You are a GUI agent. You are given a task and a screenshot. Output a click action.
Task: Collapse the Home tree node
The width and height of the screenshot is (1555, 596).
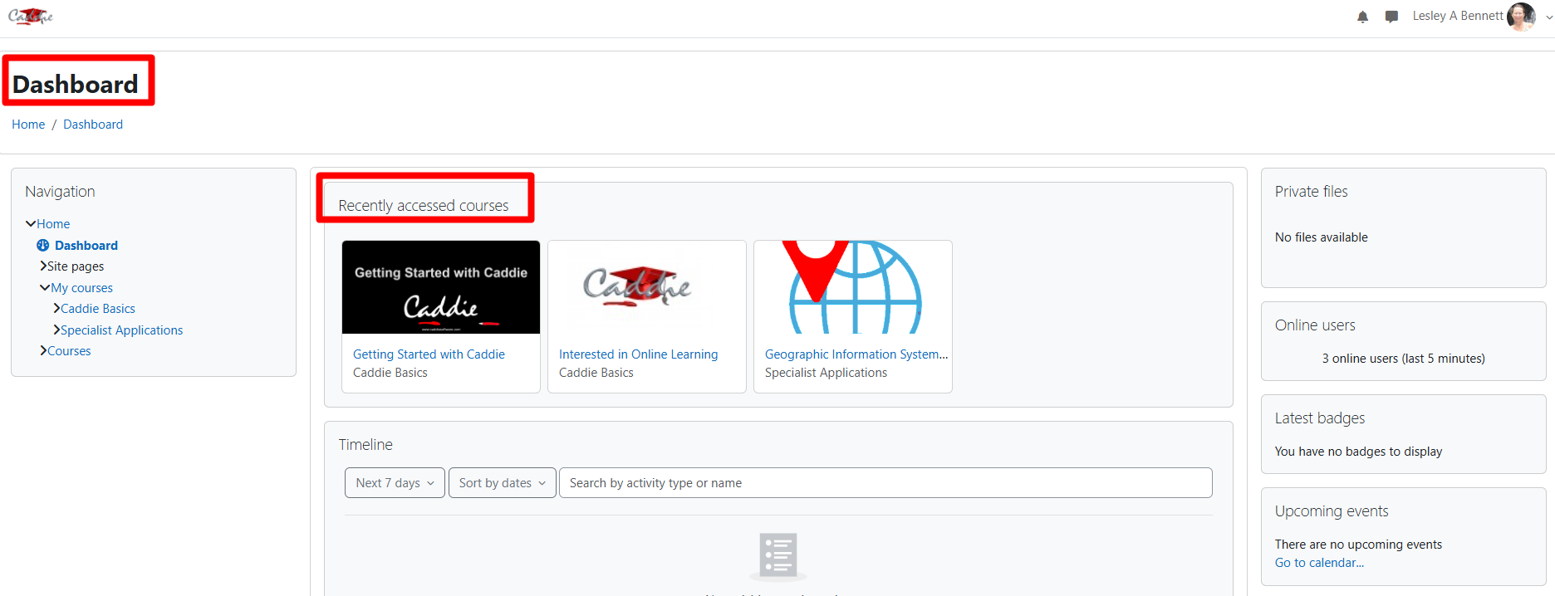[31, 224]
